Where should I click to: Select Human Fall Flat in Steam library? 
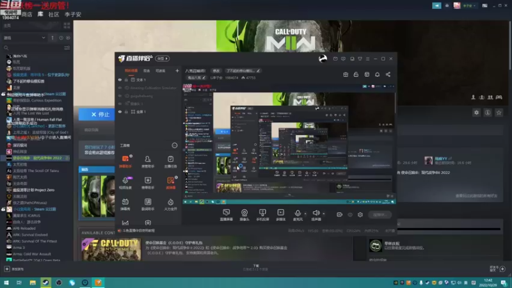click(37, 120)
